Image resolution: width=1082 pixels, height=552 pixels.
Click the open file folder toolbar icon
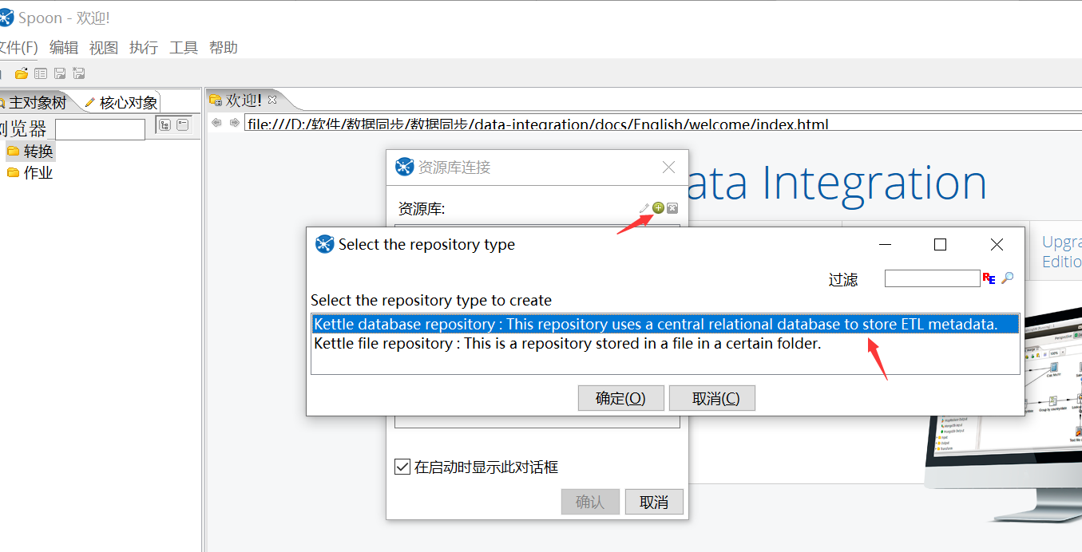pos(22,73)
